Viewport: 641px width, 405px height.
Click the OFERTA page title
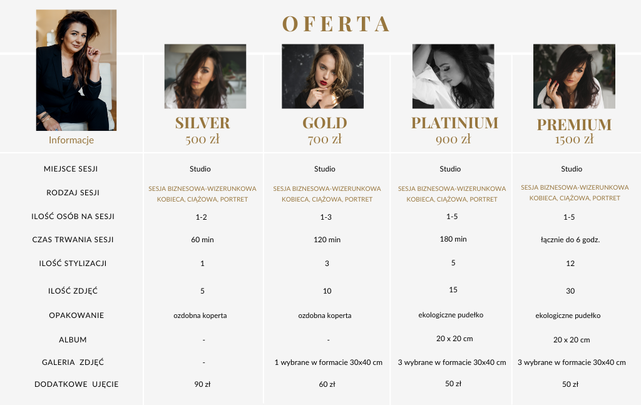click(x=336, y=24)
